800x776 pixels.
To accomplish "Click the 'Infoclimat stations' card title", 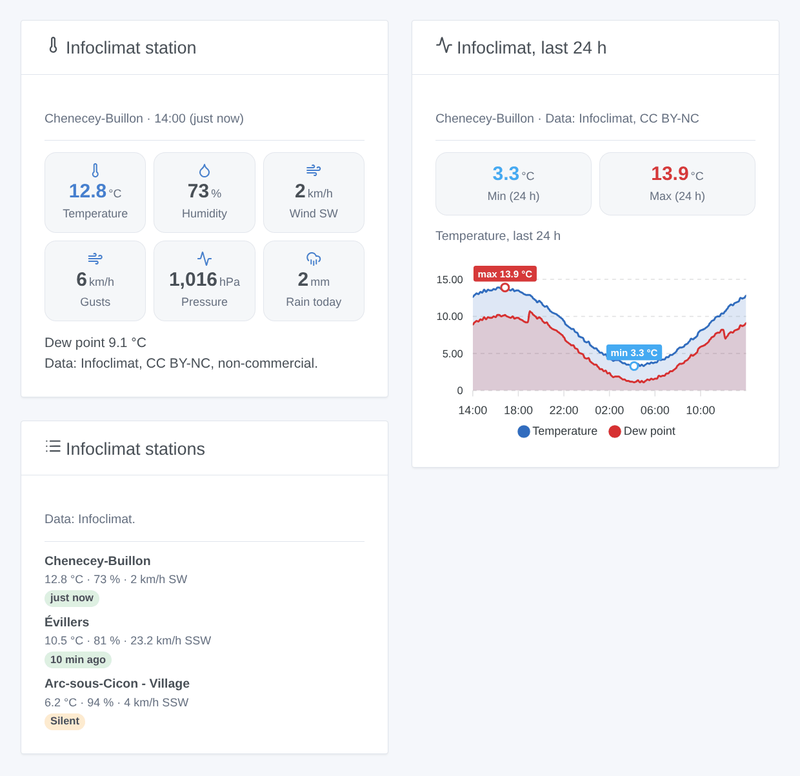I will (135, 449).
